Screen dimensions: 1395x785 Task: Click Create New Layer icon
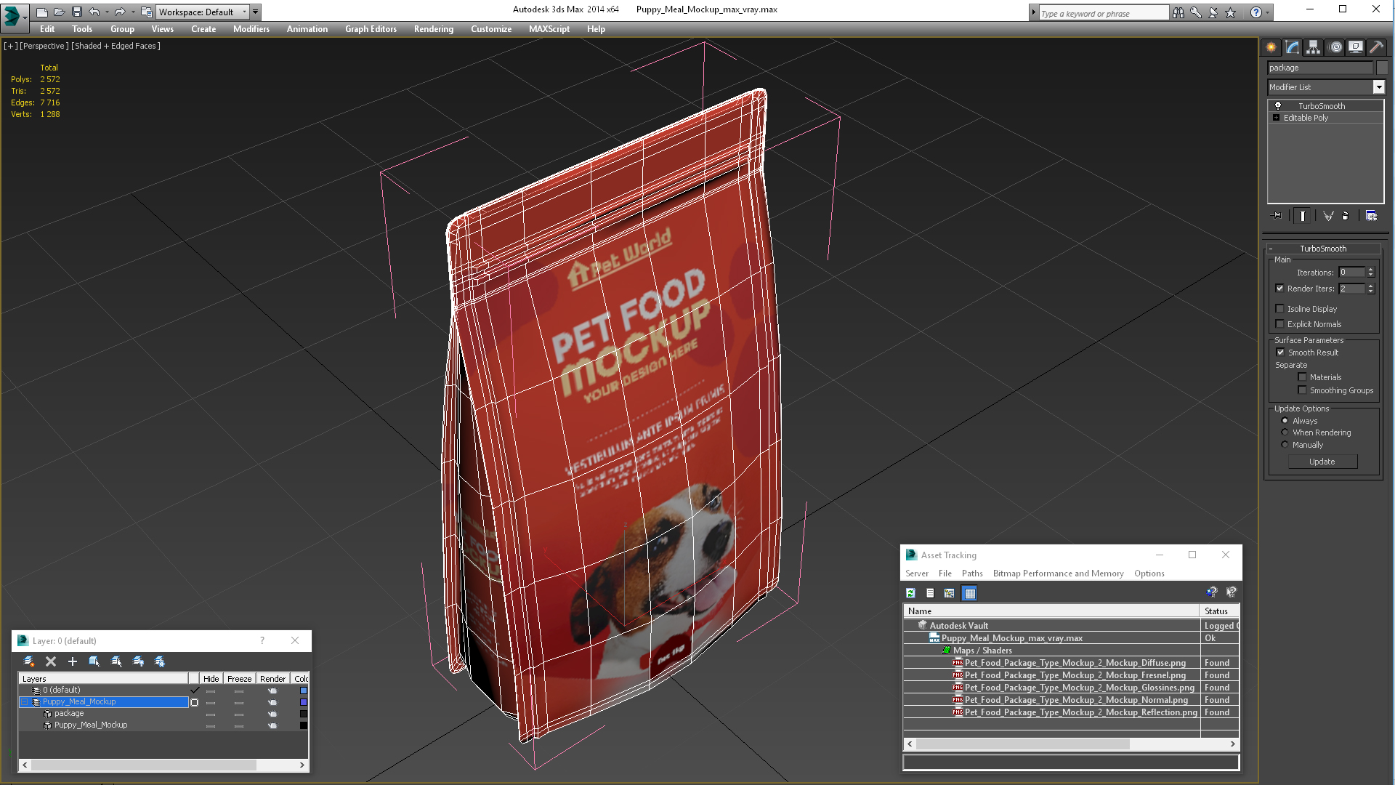29,661
